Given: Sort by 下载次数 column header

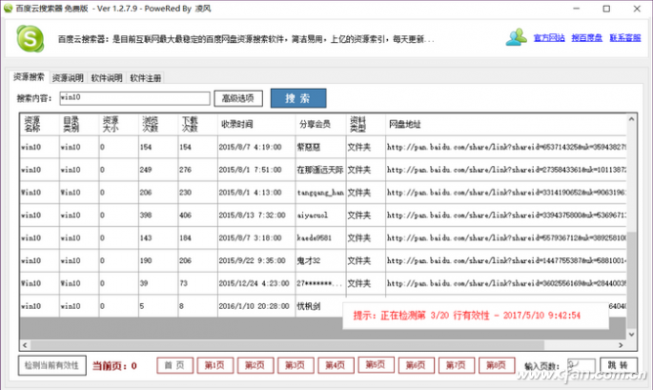Looking at the screenshot, I should tap(197, 124).
